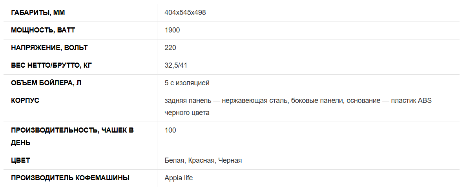This screenshot has width=467, height=192.
Task: Click the НАПРЯЖЕНИЕ, ВОЛЬТ label
Action: click(49, 48)
